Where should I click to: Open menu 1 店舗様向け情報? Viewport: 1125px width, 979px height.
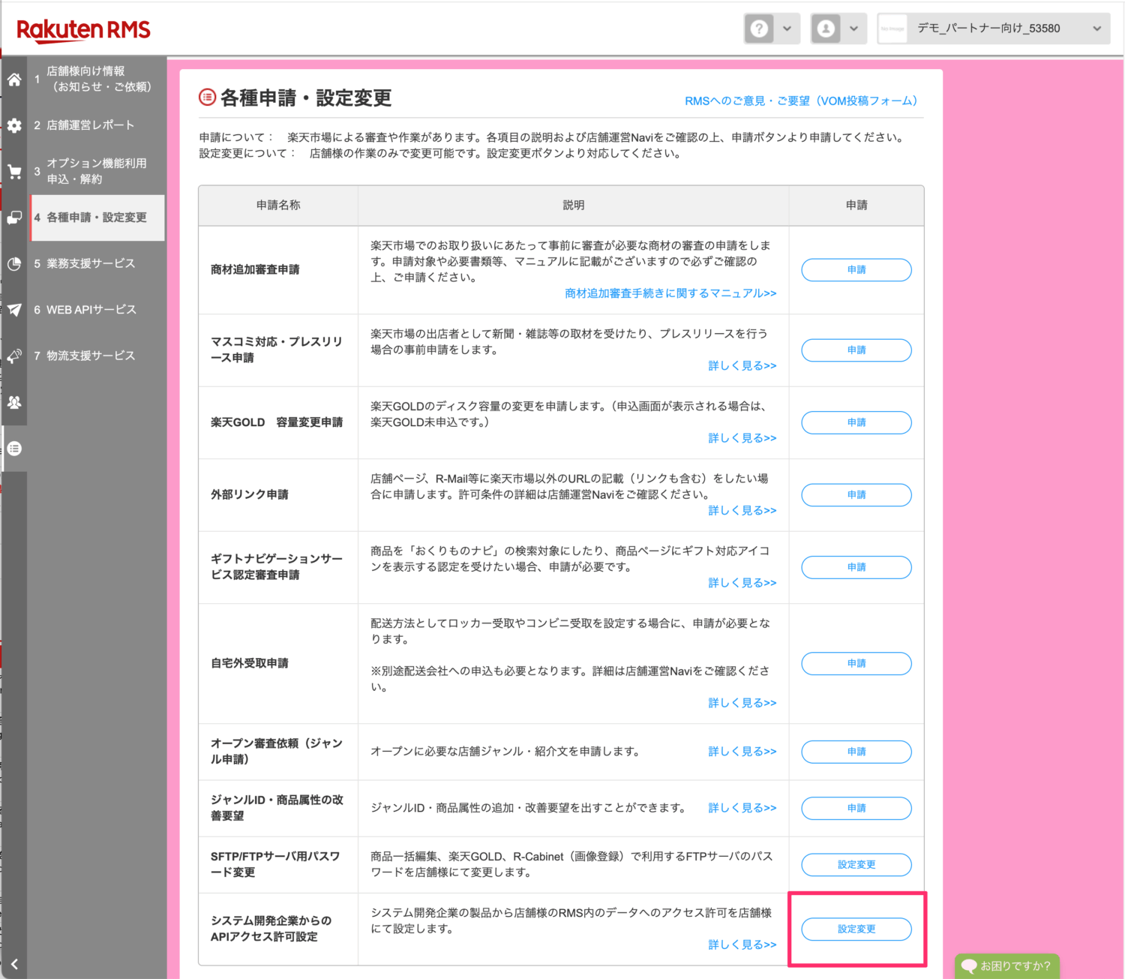97,79
